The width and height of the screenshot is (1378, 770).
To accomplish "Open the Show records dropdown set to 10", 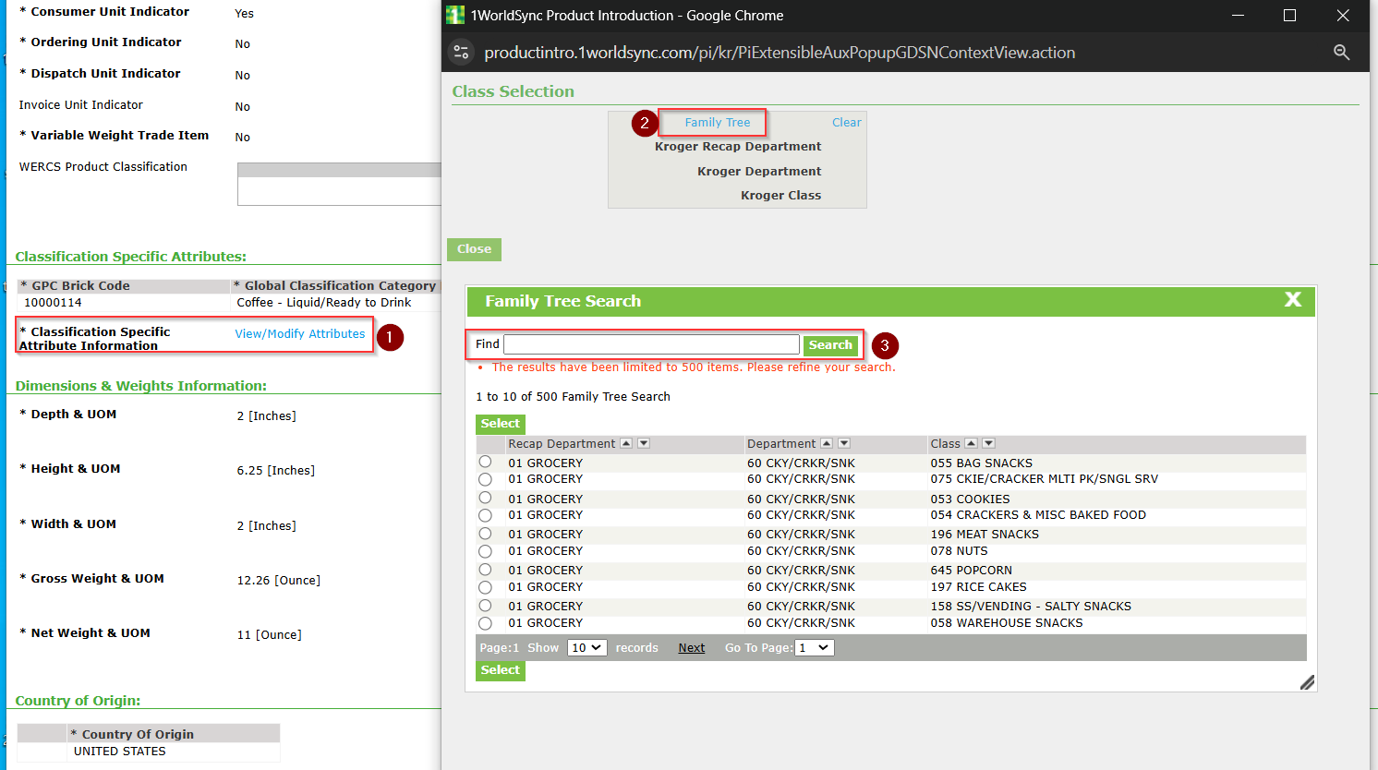I will 586,647.
